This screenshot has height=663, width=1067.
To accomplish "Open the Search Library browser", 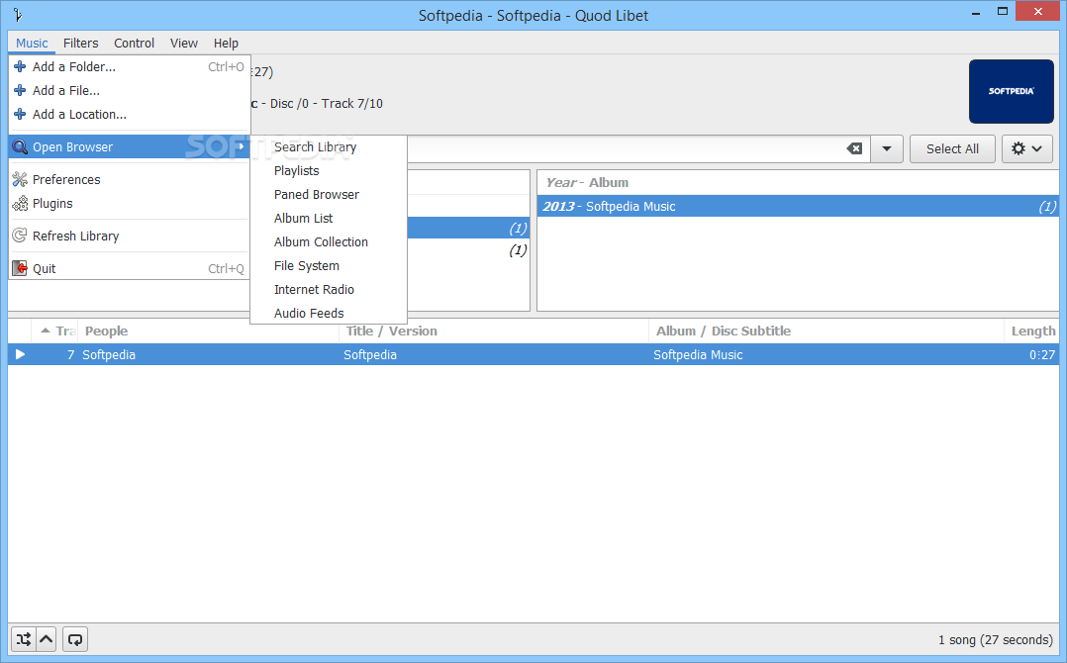I will click(329, 146).
